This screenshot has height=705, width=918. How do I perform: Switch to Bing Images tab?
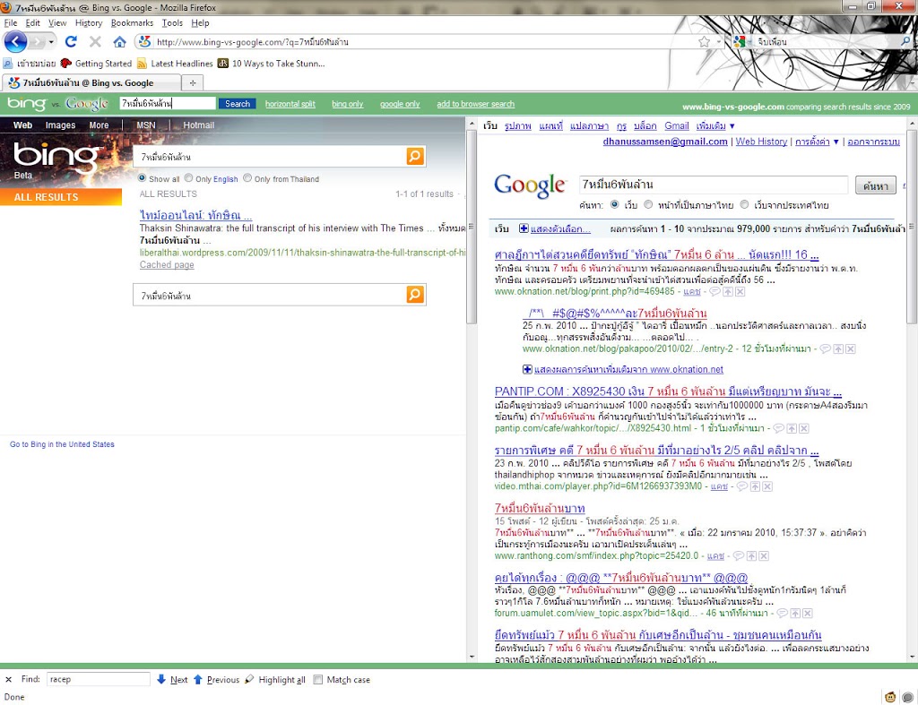click(60, 125)
